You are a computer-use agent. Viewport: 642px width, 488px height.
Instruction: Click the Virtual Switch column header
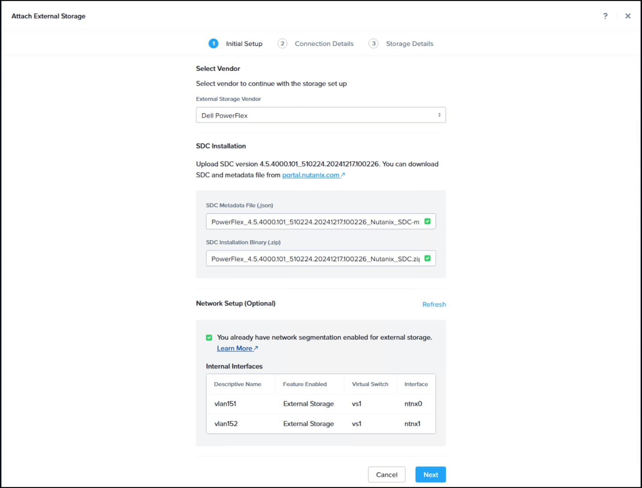coord(370,384)
